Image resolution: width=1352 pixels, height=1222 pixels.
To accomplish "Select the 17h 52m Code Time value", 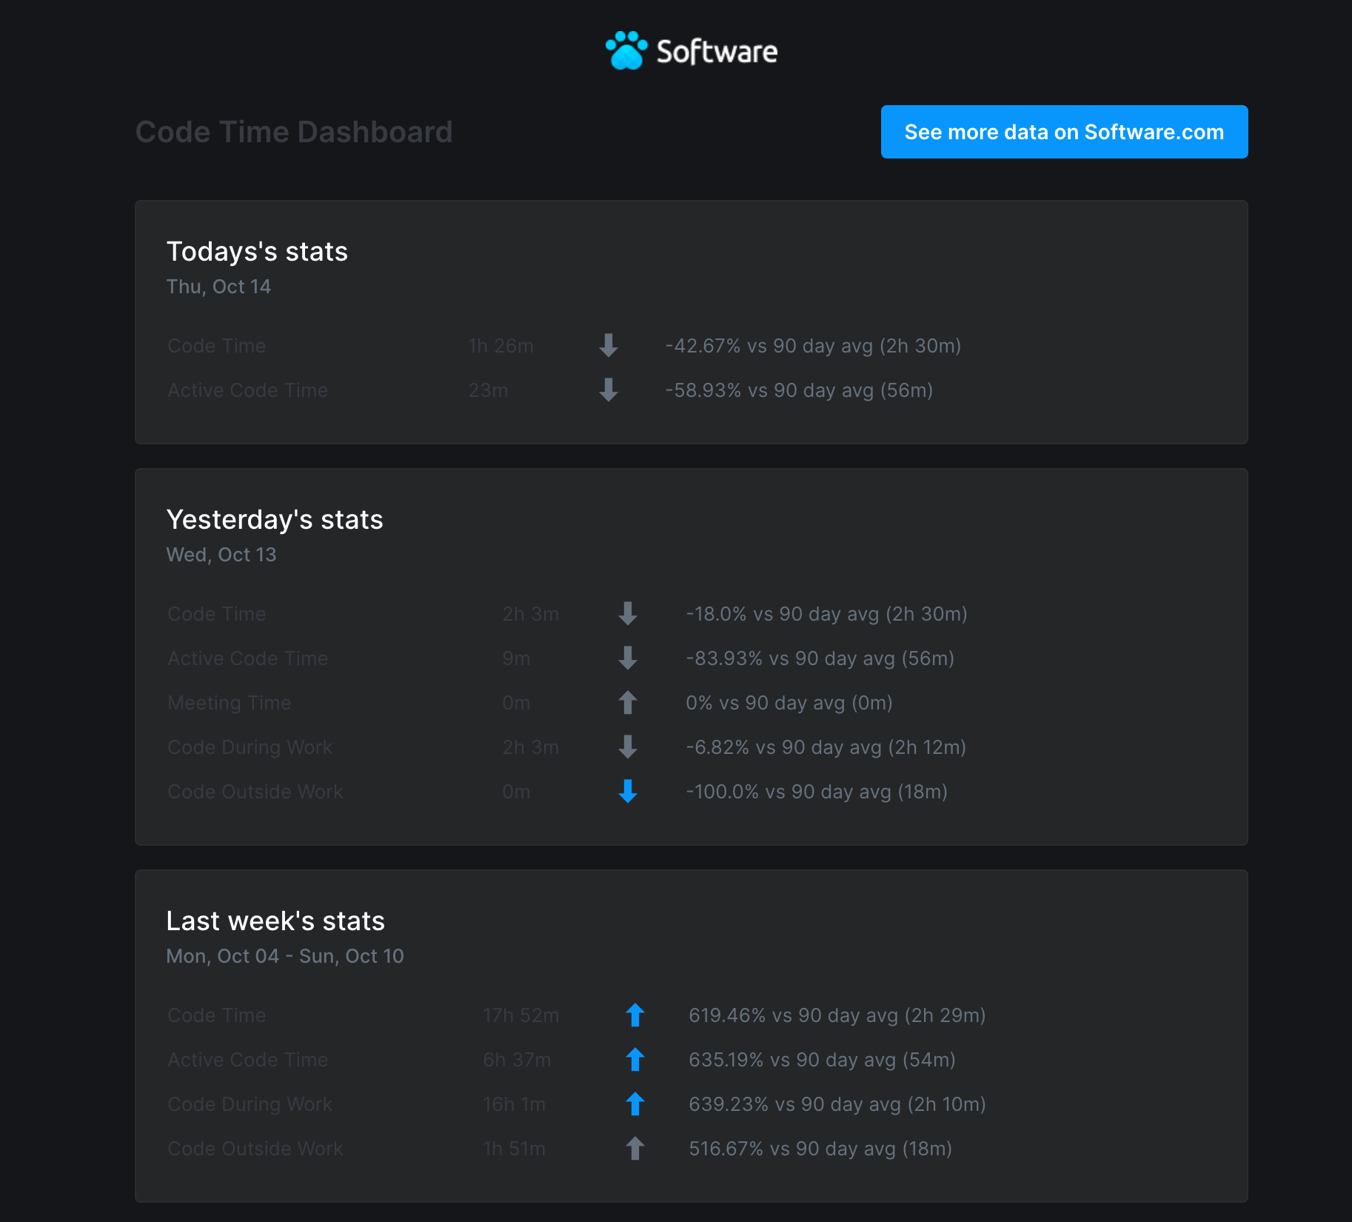I will (x=521, y=1015).
